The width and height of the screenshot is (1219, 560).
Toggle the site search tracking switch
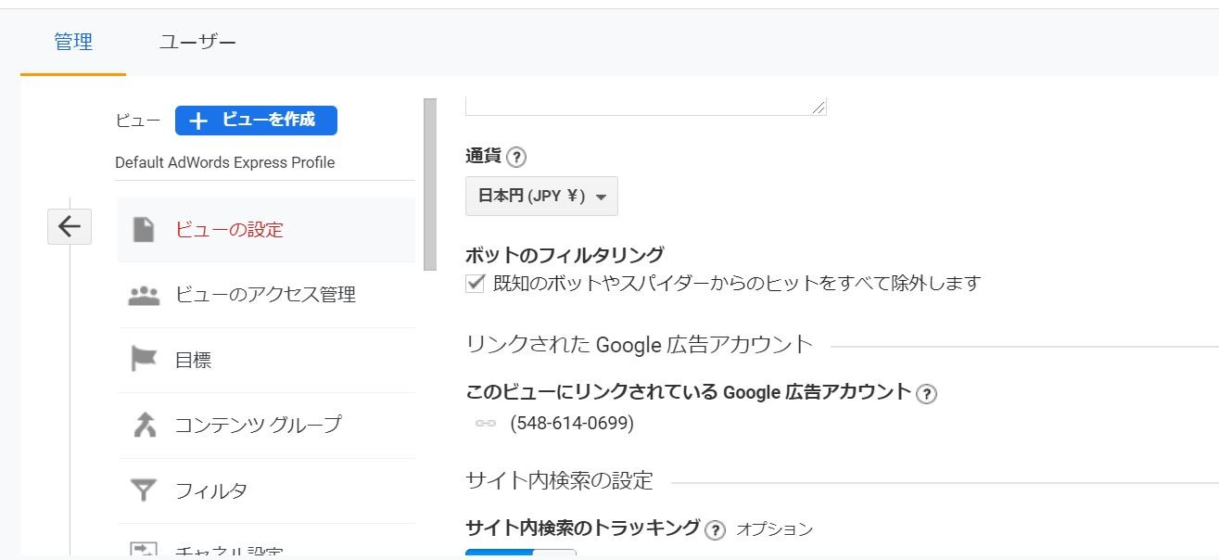coord(521,554)
